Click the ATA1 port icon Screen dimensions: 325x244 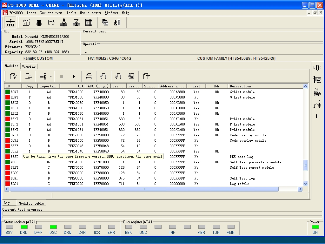coord(10,23)
